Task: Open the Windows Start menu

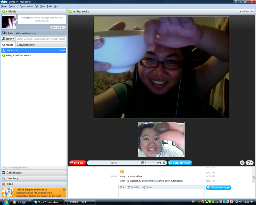Action: 5,202
